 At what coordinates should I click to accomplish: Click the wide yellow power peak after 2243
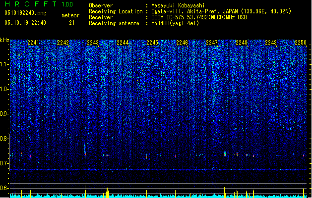click(x=108, y=193)
